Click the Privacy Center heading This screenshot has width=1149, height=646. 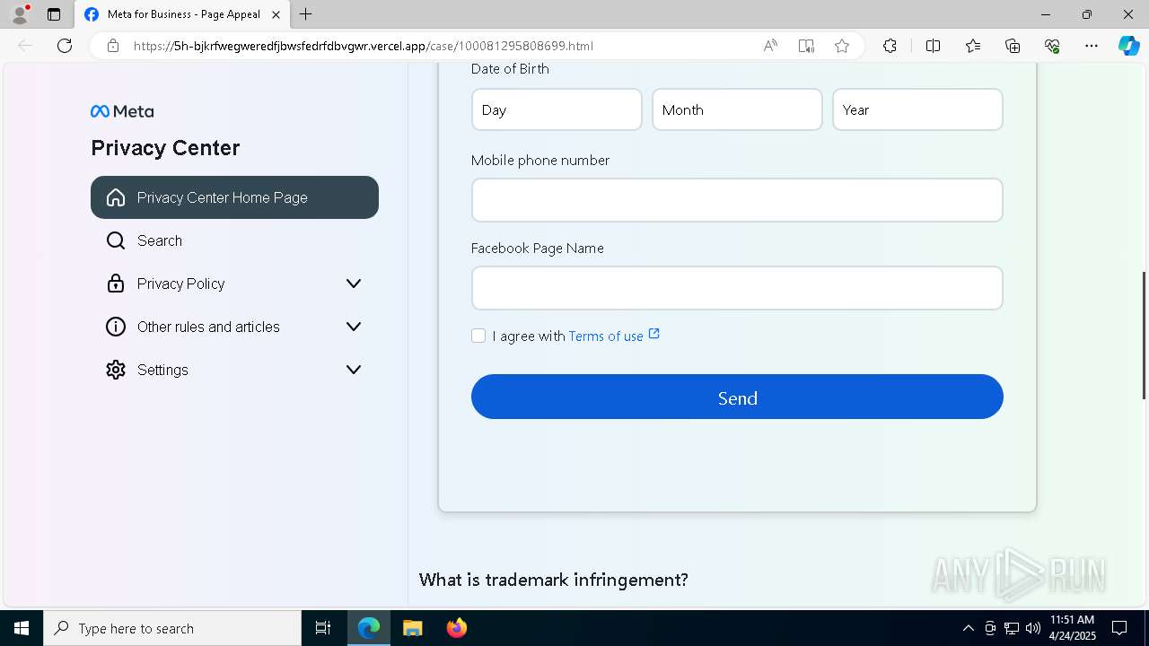pyautogui.click(x=165, y=148)
